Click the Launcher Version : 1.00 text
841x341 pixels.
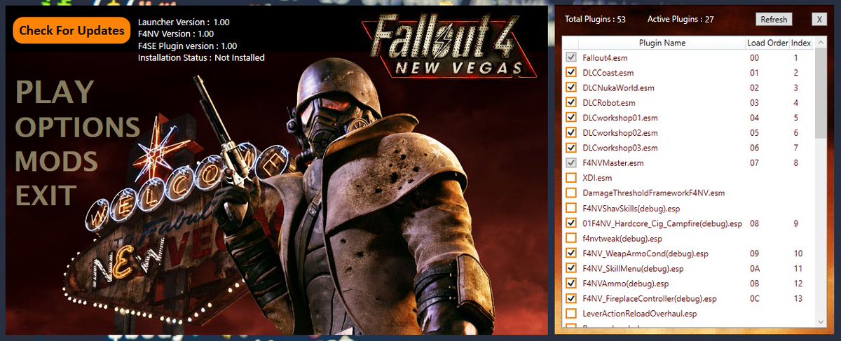[184, 22]
